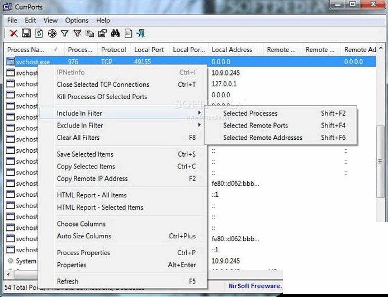Select Auto Size Columns
388x297 pixels.
pos(123,236)
